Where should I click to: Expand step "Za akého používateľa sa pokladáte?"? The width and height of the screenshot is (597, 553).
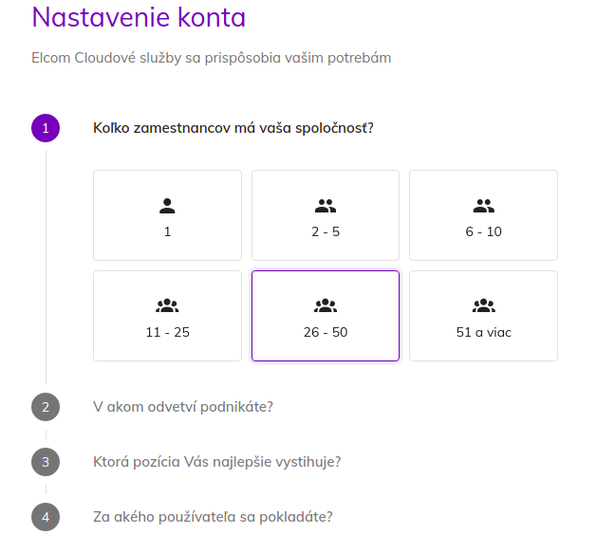click(213, 517)
